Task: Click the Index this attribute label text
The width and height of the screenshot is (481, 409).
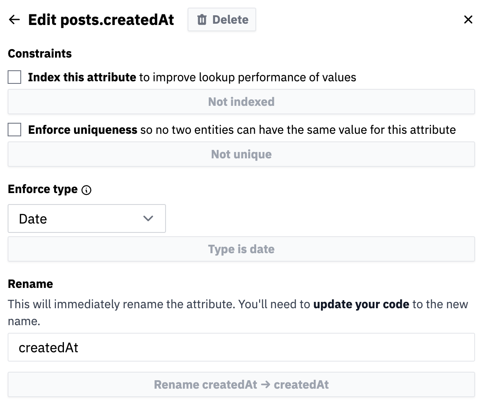Action: click(x=82, y=77)
